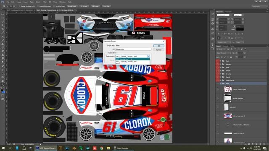Click the Print Size button
This screenshot has width=269, height=151.
[x=106, y=6]
